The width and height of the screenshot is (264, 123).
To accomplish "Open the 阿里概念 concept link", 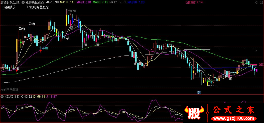I will [43, 7].
